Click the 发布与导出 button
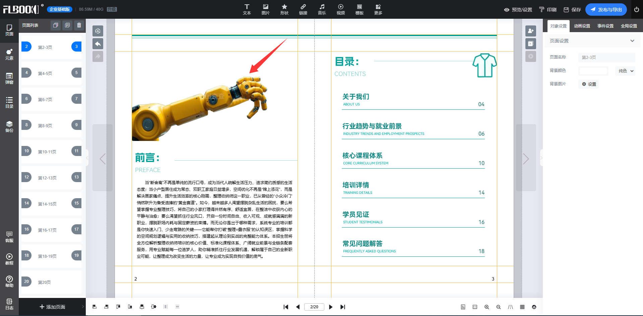 (x=606, y=10)
